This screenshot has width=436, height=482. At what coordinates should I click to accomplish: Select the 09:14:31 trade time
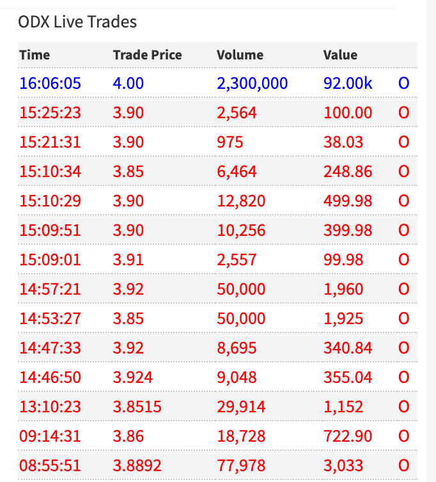[50, 436]
